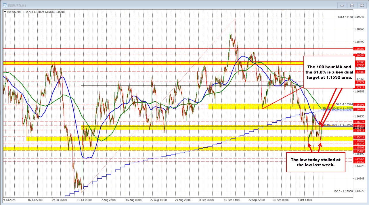Maximize the EURUSD,H1 chart window
The image size is (369, 205).
coord(351,5)
